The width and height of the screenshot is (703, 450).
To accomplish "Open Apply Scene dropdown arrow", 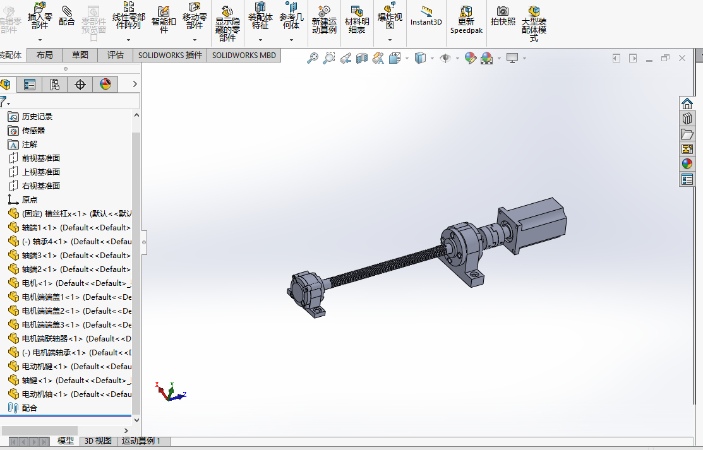I will (499, 58).
